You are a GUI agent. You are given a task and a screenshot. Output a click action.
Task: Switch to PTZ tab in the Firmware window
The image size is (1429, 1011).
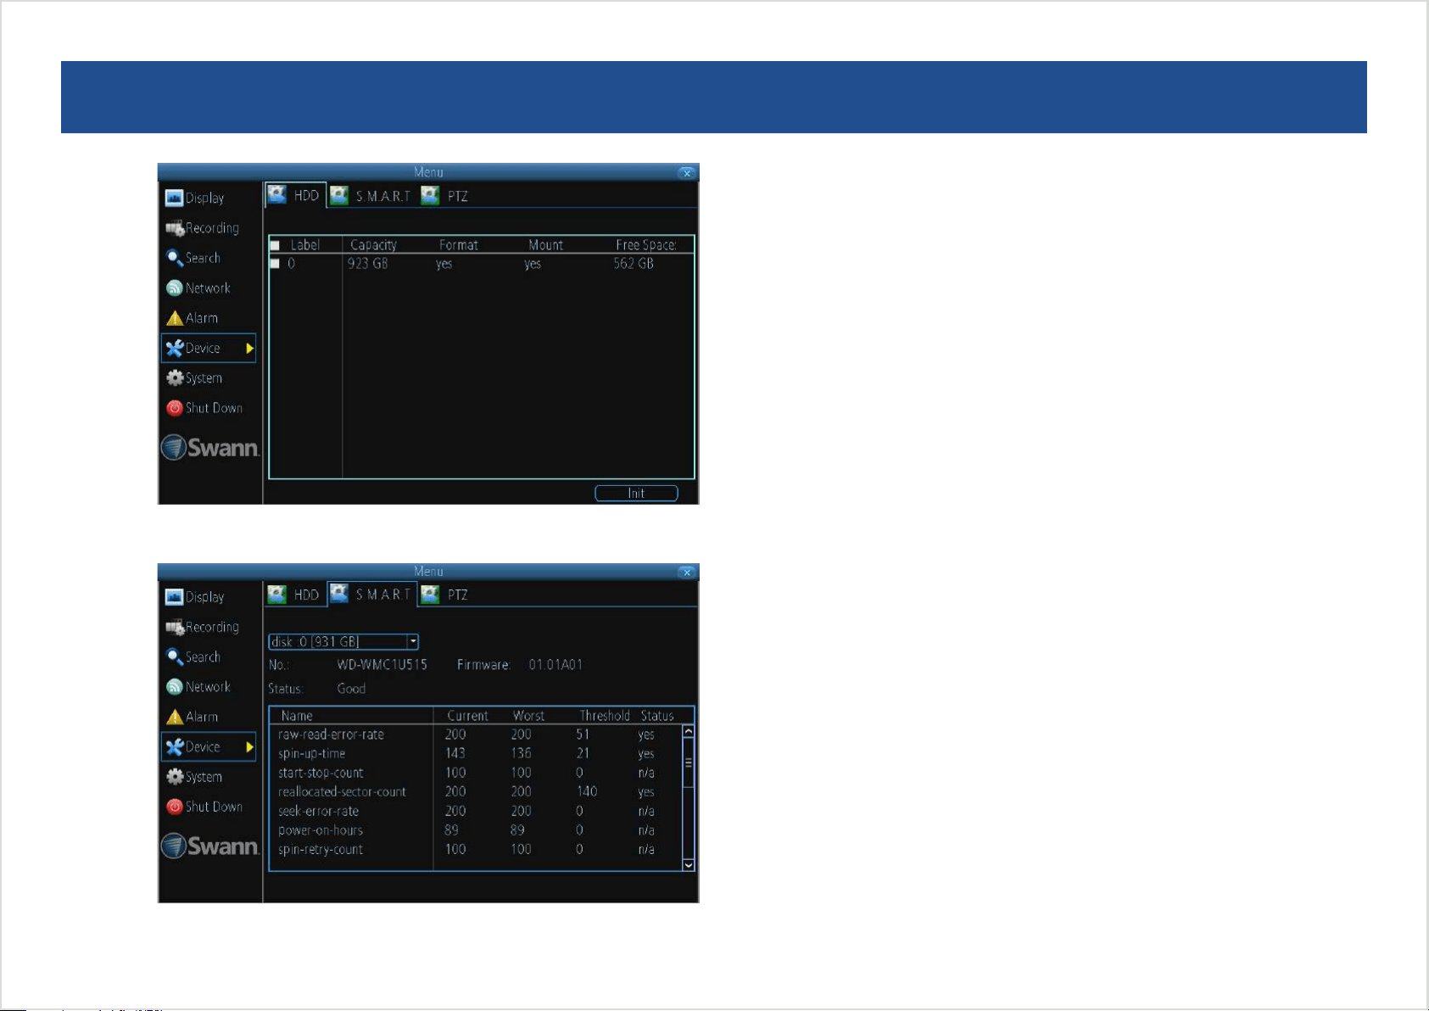444,595
